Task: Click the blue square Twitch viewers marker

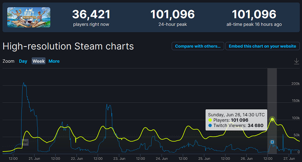Action: (272, 142)
